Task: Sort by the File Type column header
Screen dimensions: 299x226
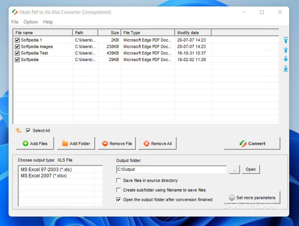Action: [x=148, y=33]
